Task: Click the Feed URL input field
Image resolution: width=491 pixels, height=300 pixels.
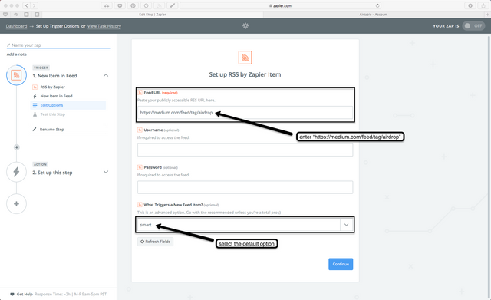Action: (245, 113)
